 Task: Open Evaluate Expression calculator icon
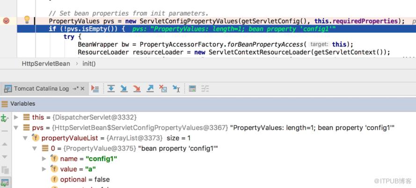(192, 89)
